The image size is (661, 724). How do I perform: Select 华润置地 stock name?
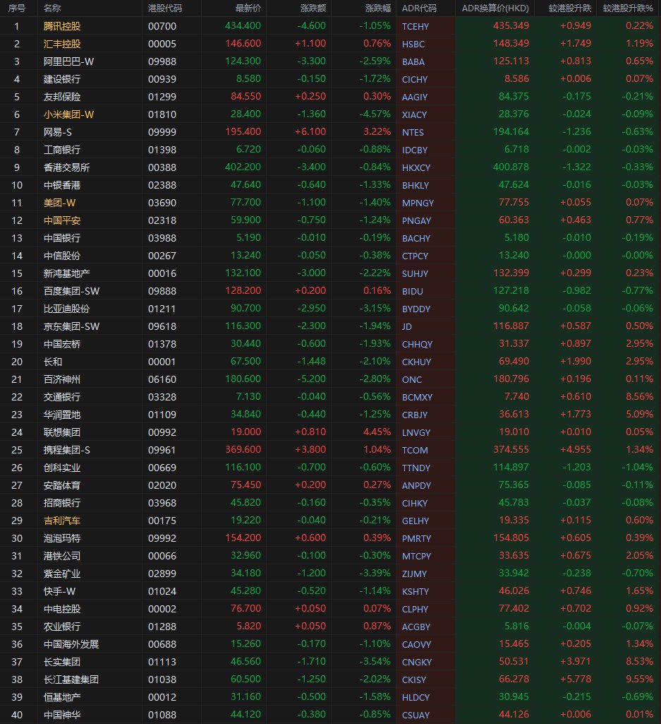pos(62,415)
